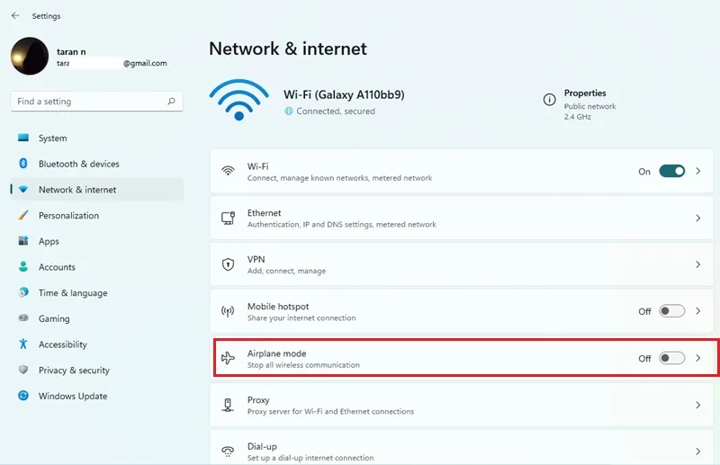The image size is (720, 465).
Task: Open Mobile hotspot row title
Action: [278, 306]
